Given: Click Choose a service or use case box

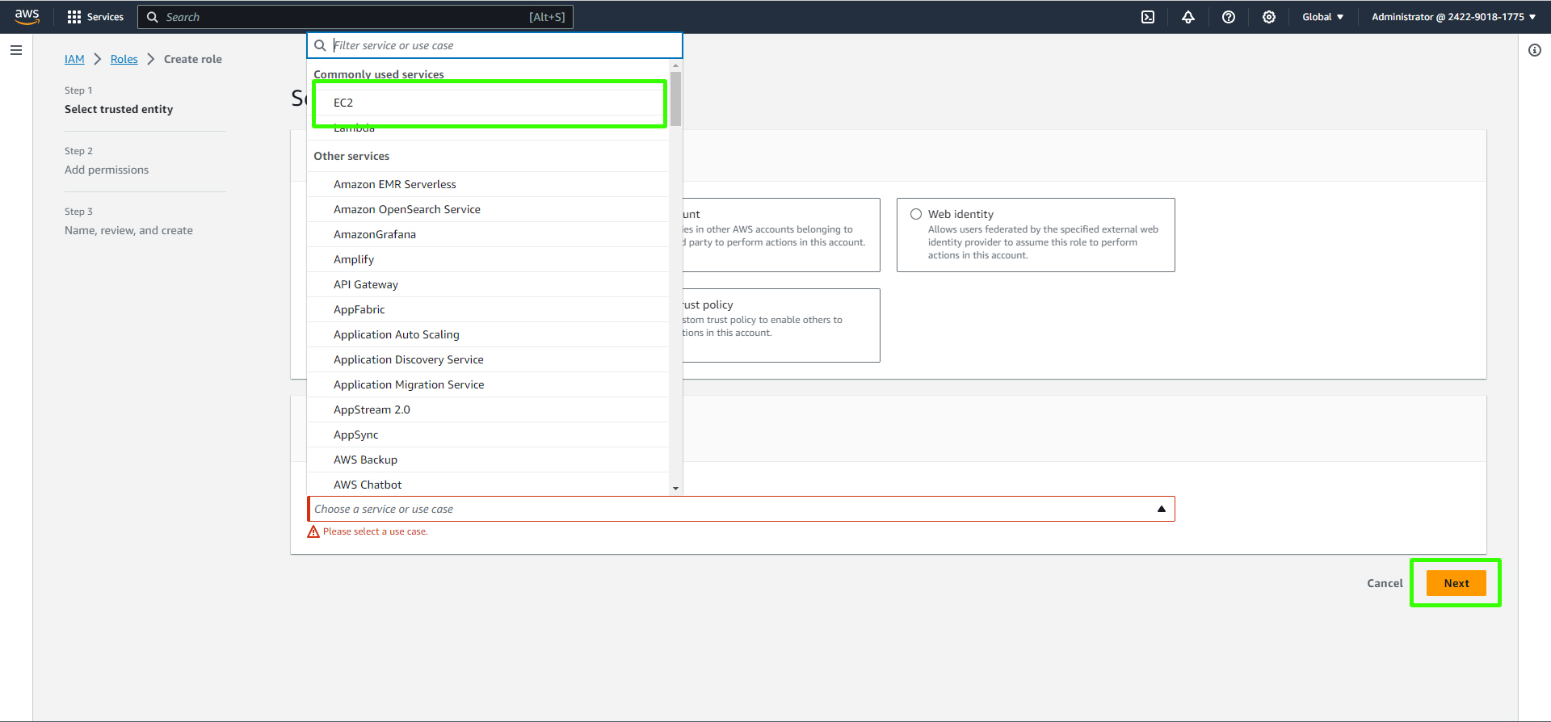Looking at the screenshot, I should point(741,509).
